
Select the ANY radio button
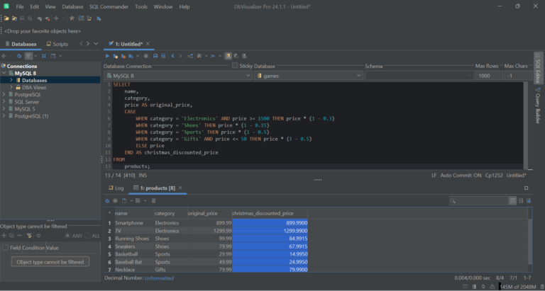(68, 236)
